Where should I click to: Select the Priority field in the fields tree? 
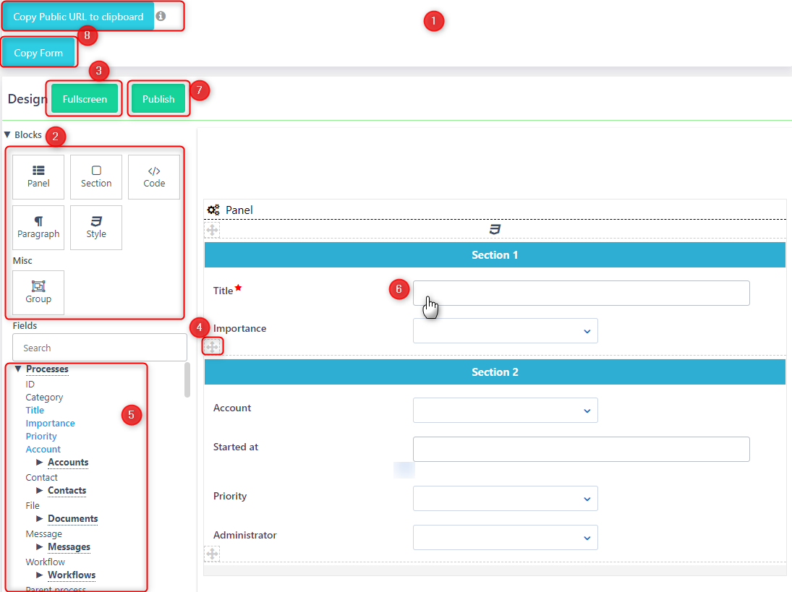[x=41, y=436]
